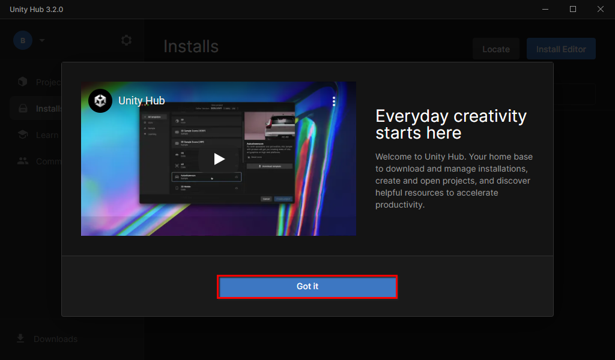
Task: Open the preferences gear icon
Action: pyautogui.click(x=126, y=40)
